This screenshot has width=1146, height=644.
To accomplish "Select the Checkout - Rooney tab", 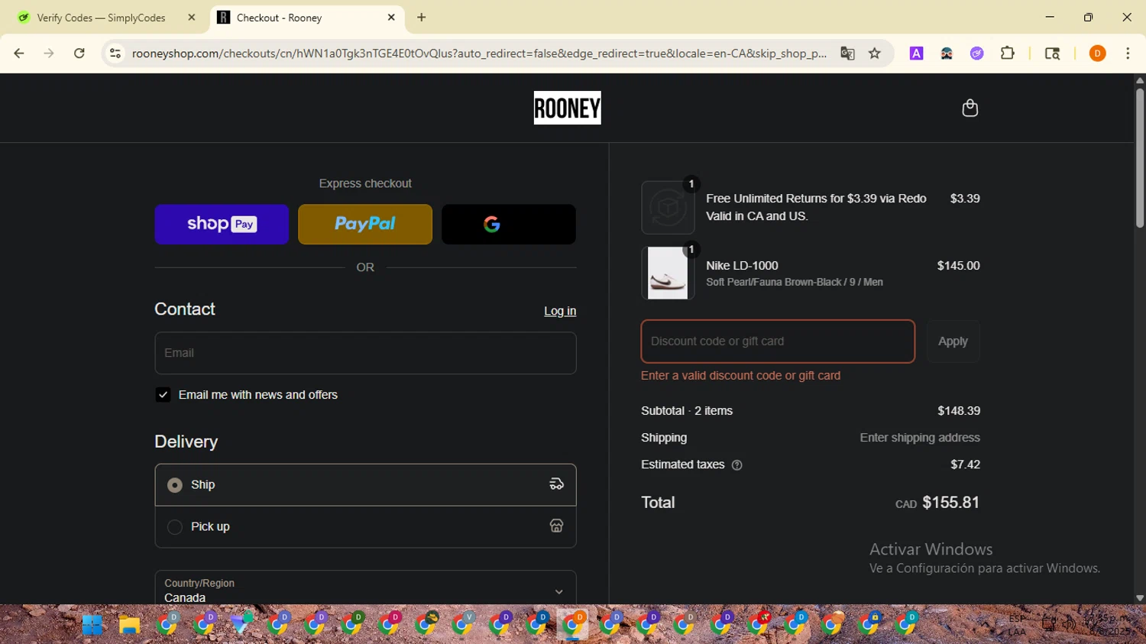I will (306, 18).
